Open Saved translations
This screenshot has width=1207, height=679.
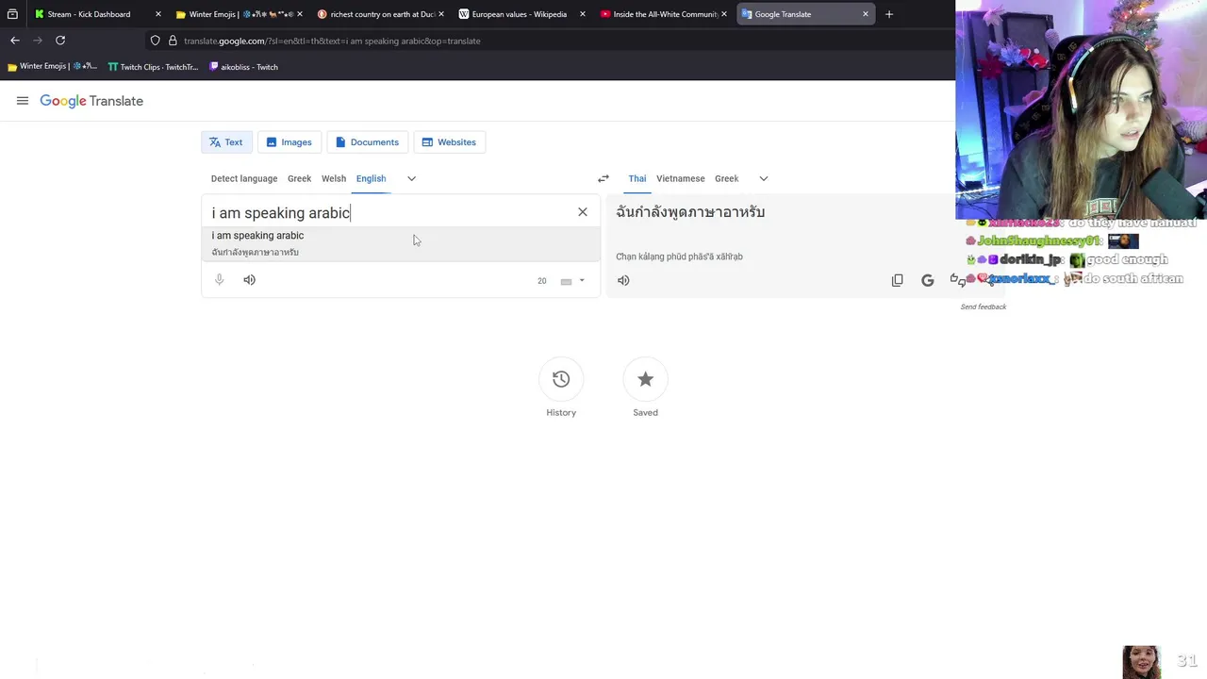click(645, 379)
